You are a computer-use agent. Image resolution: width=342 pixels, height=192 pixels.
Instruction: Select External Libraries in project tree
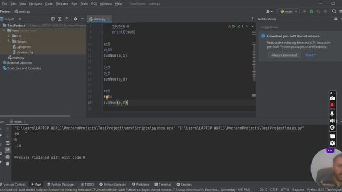(x=17, y=63)
